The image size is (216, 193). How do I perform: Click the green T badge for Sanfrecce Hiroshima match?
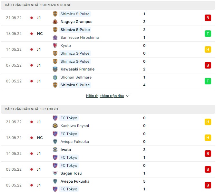[x=208, y=34]
